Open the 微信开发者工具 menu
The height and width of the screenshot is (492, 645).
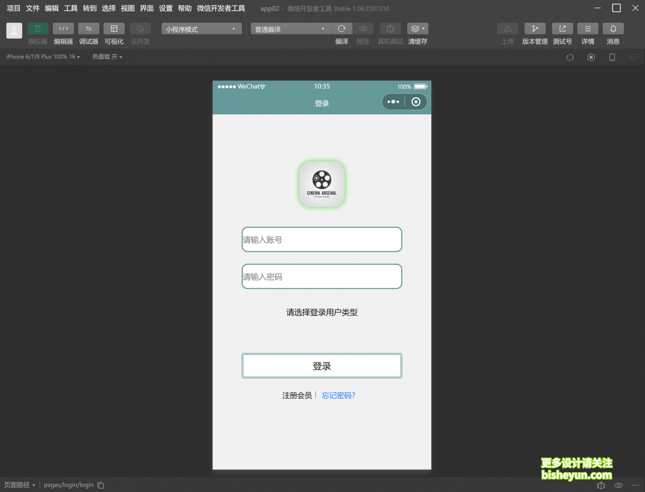point(221,8)
